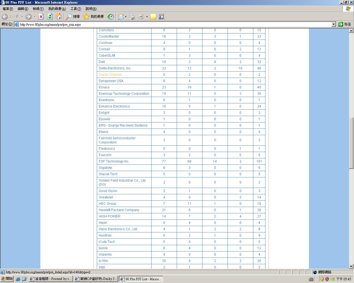Open the Foxconn manufacturer link
Image resolution: width=354 pixels, height=283 pixels.
coord(105,155)
